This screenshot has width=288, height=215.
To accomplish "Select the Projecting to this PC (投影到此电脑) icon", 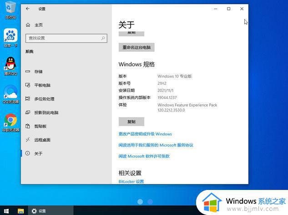I will pyautogui.click(x=28, y=112).
